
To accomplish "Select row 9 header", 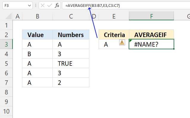I will pos(6,102).
